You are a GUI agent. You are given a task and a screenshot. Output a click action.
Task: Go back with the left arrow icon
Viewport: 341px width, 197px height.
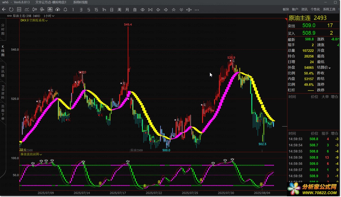tap(4, 10)
